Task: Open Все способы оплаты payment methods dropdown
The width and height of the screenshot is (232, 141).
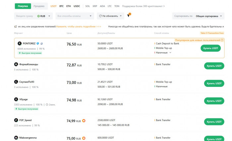Action: pyautogui.click(x=75, y=16)
